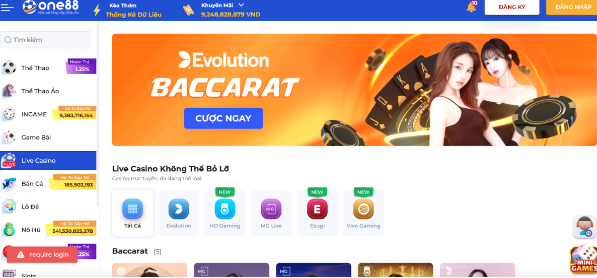
Task: Open Bắn Cá in the sidebar
Action: [x=48, y=183]
